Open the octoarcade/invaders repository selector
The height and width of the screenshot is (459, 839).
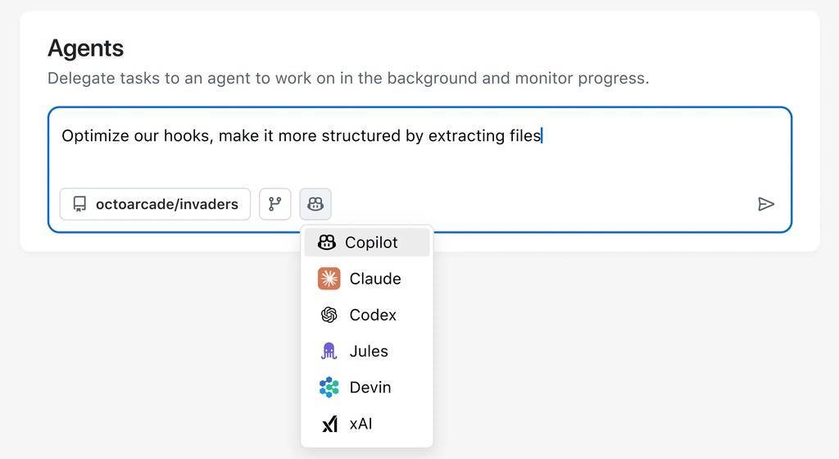coord(155,204)
